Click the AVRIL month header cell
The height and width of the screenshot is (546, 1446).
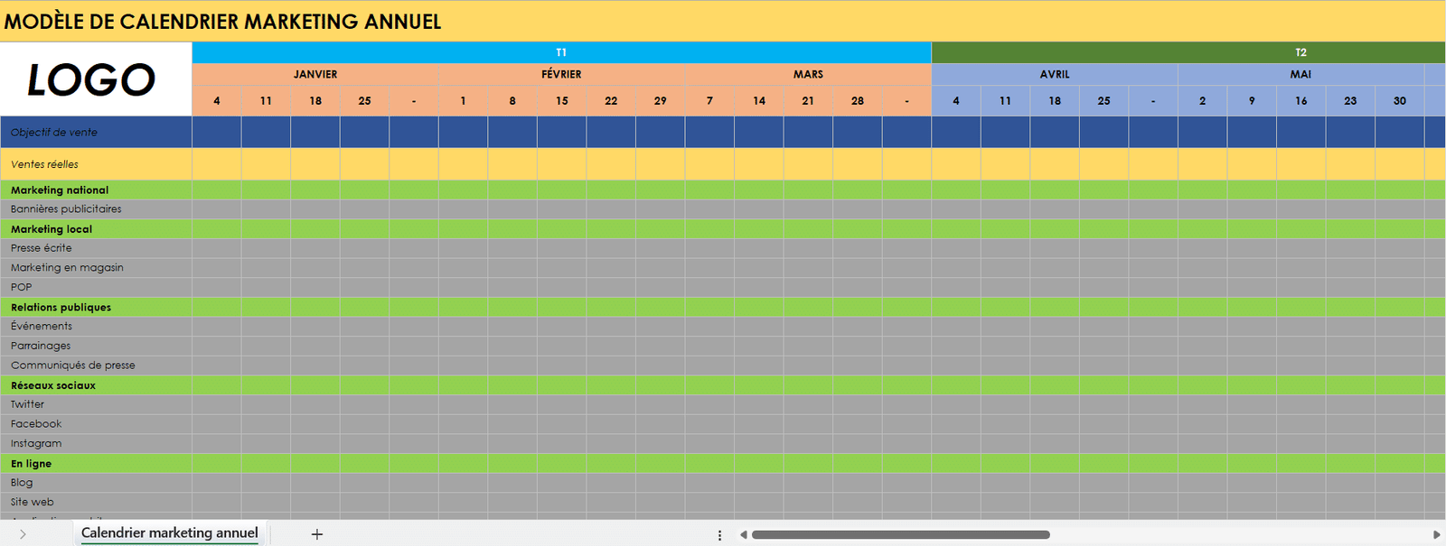point(1054,74)
